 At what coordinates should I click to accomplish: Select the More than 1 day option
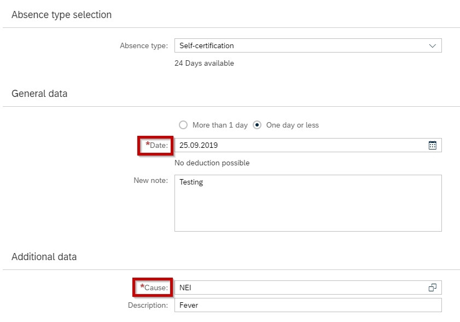pyautogui.click(x=213, y=125)
